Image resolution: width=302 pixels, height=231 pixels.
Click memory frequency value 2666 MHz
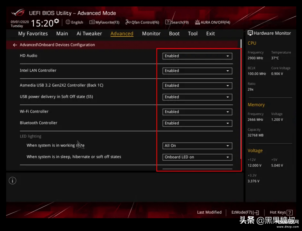[x=256, y=120]
